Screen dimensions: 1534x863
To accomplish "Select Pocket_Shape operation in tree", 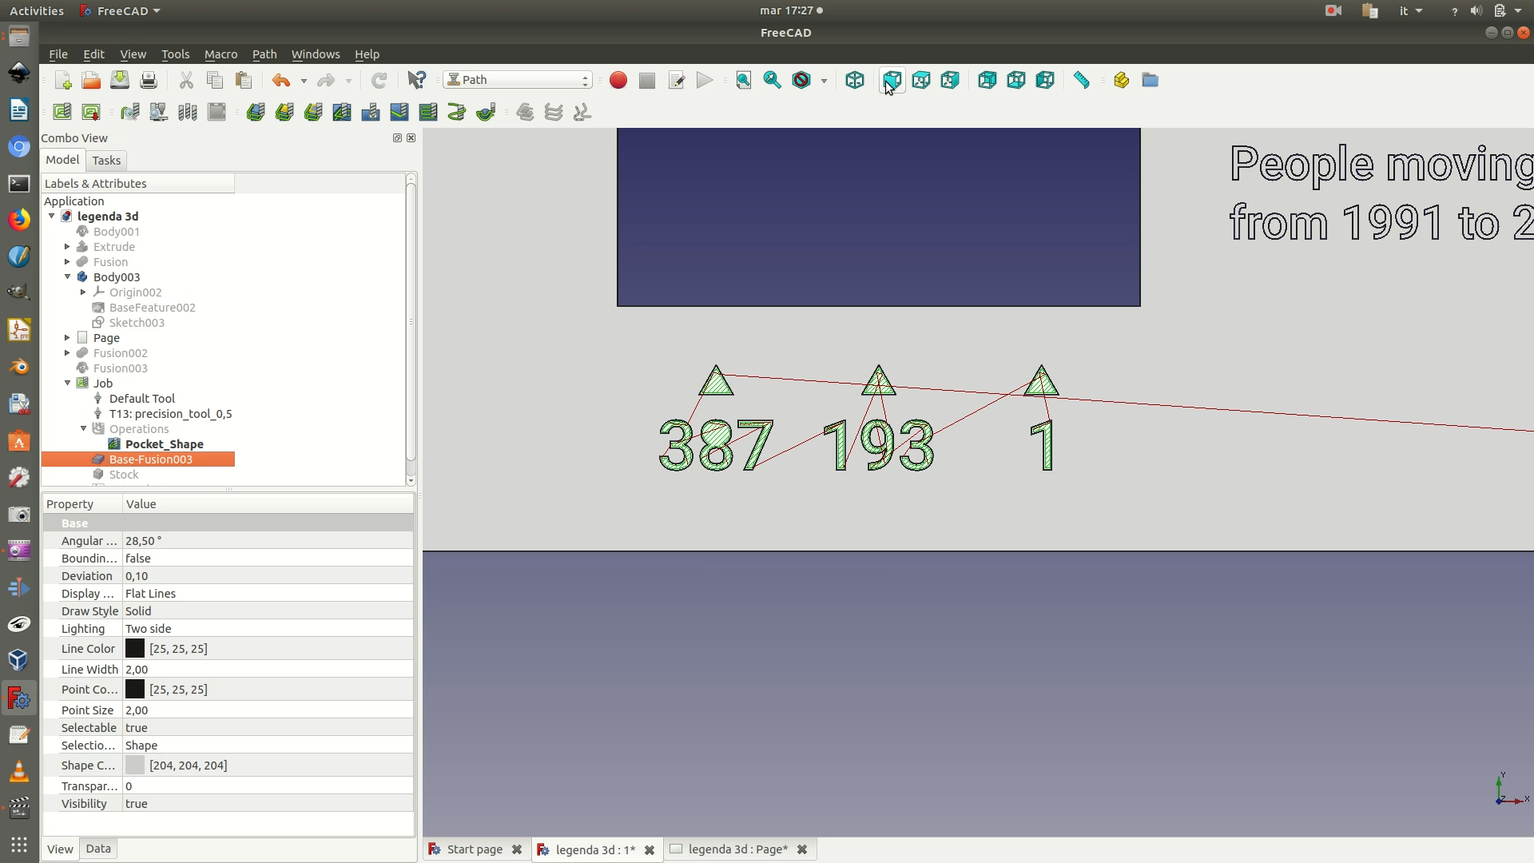I will (x=164, y=444).
